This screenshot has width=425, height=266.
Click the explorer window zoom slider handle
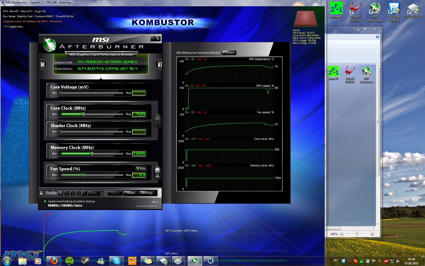point(357,234)
